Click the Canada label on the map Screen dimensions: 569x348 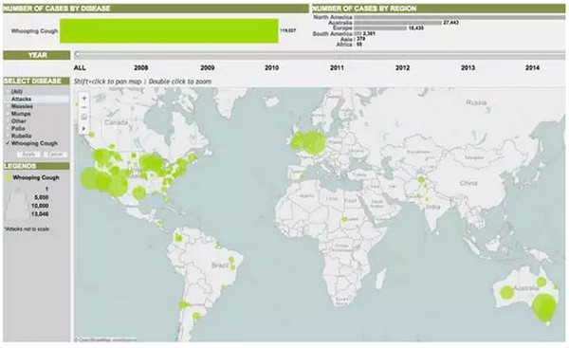point(116,122)
